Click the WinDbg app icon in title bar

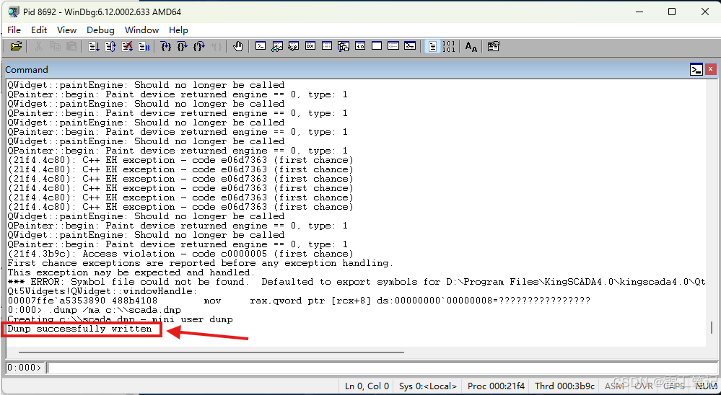[14, 12]
